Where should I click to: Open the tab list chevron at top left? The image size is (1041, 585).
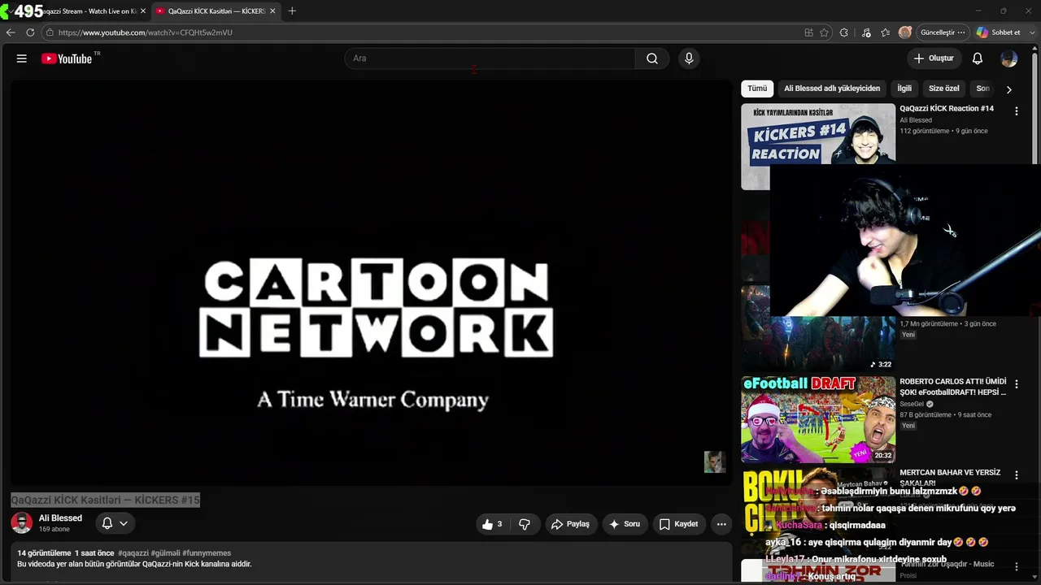point(9,11)
